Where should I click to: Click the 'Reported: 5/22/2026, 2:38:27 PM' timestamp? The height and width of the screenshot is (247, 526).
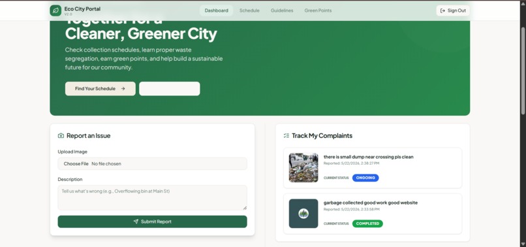pos(351,163)
